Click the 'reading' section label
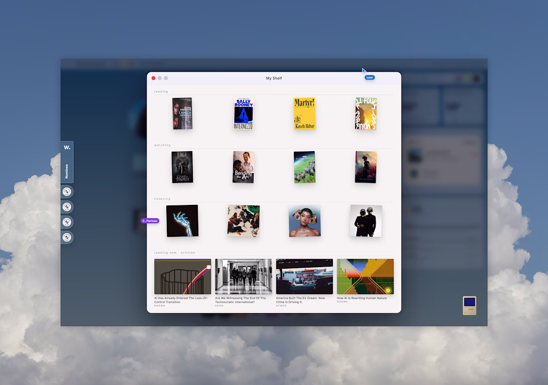548x385 pixels. click(x=161, y=92)
